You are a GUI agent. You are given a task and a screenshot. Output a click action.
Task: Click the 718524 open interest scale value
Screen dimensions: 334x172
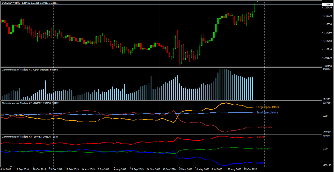point(327,69)
